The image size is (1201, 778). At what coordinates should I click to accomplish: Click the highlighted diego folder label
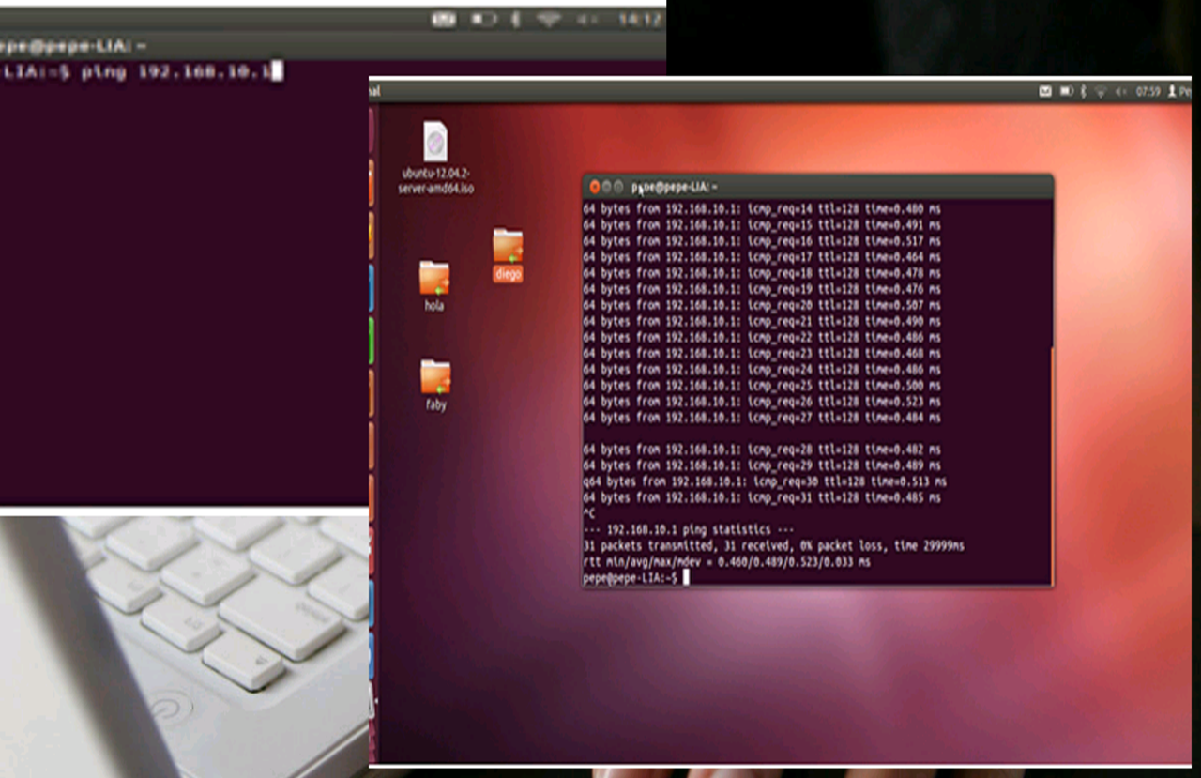tap(508, 274)
